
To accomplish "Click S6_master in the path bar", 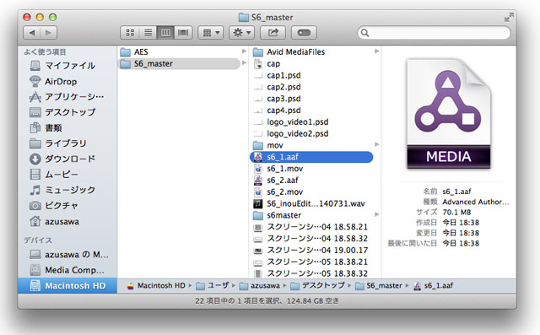I will point(379,286).
